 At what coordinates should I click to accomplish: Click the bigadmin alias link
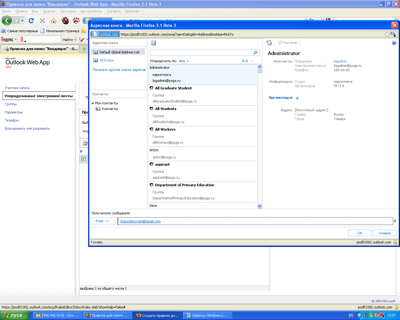click(340, 61)
